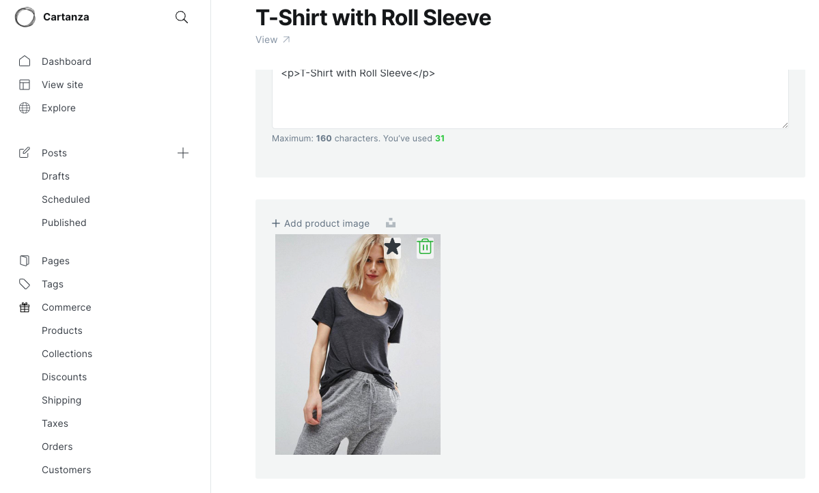Click the search magnifier icon
Screen dimensions: 819x493
click(182, 17)
